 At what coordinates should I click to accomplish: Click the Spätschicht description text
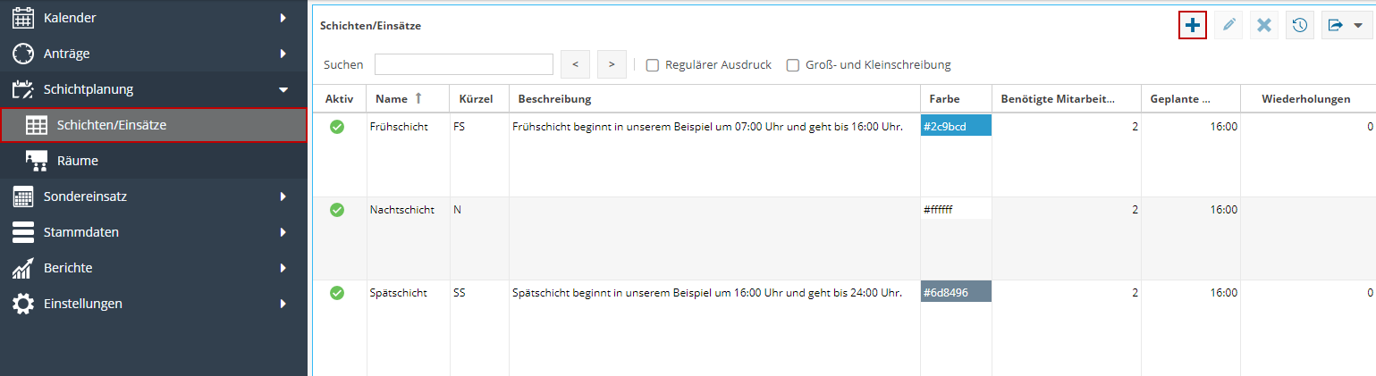[x=707, y=293]
